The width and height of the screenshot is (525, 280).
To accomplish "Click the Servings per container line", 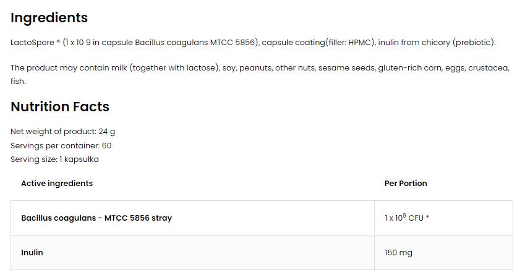I will click(61, 146).
